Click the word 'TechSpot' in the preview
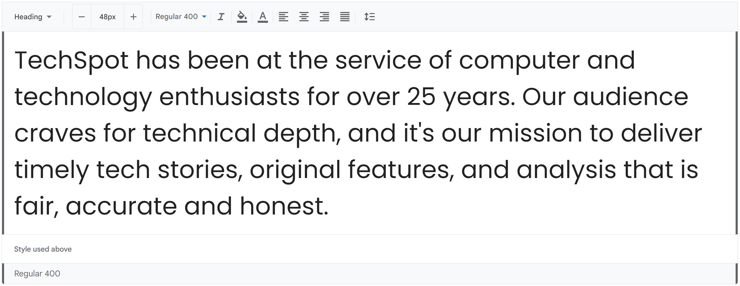The height and width of the screenshot is (286, 740). click(72, 61)
